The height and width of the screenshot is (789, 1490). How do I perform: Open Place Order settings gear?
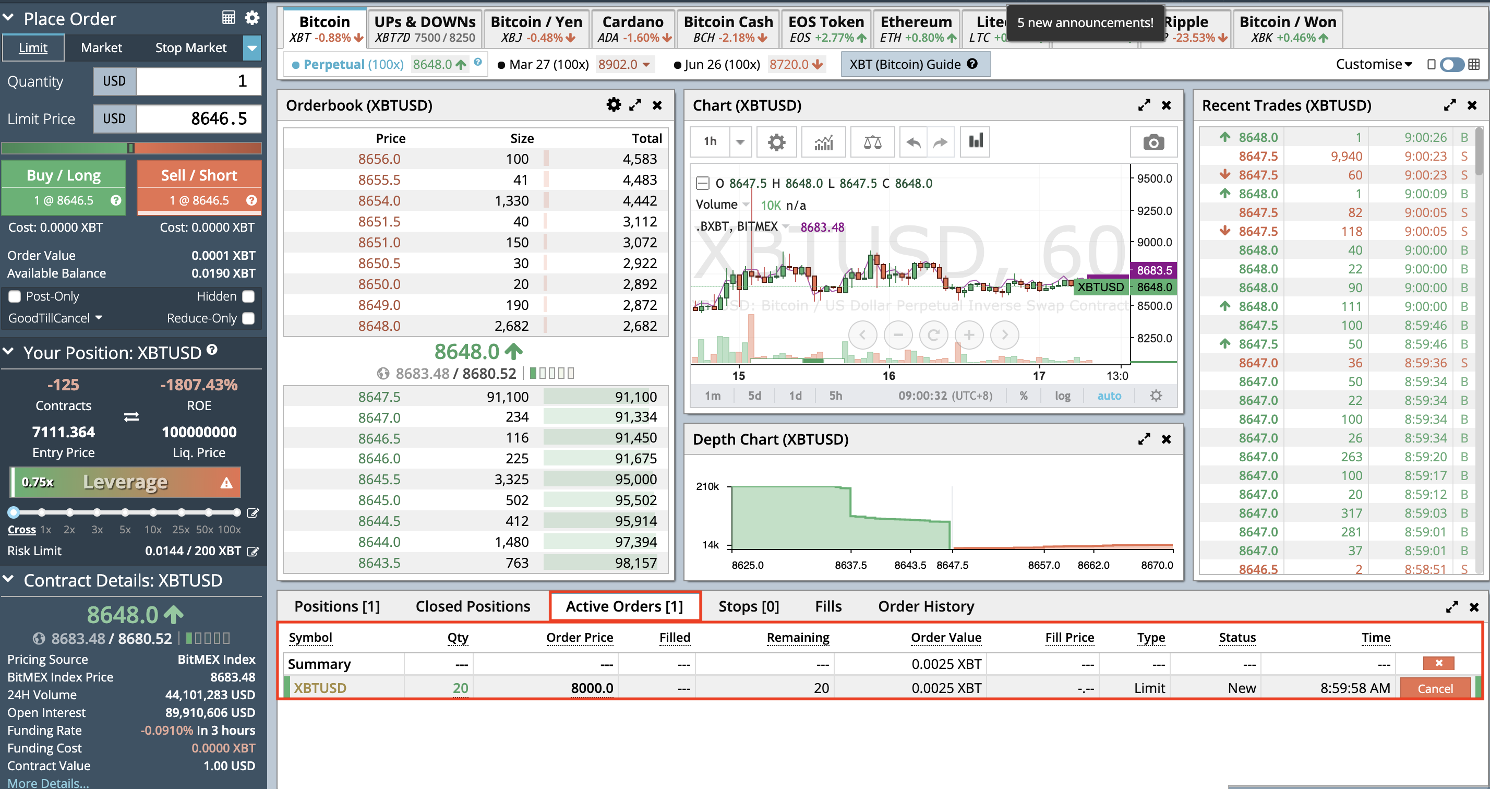point(251,17)
